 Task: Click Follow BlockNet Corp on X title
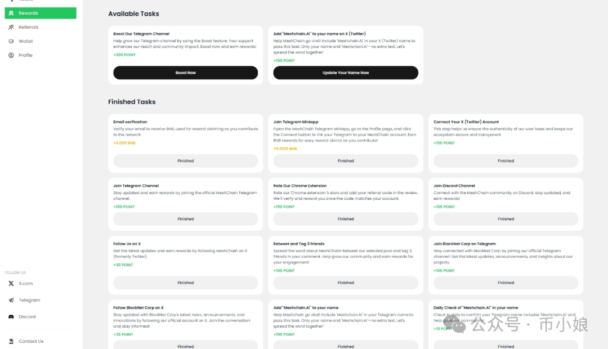[x=138, y=307]
